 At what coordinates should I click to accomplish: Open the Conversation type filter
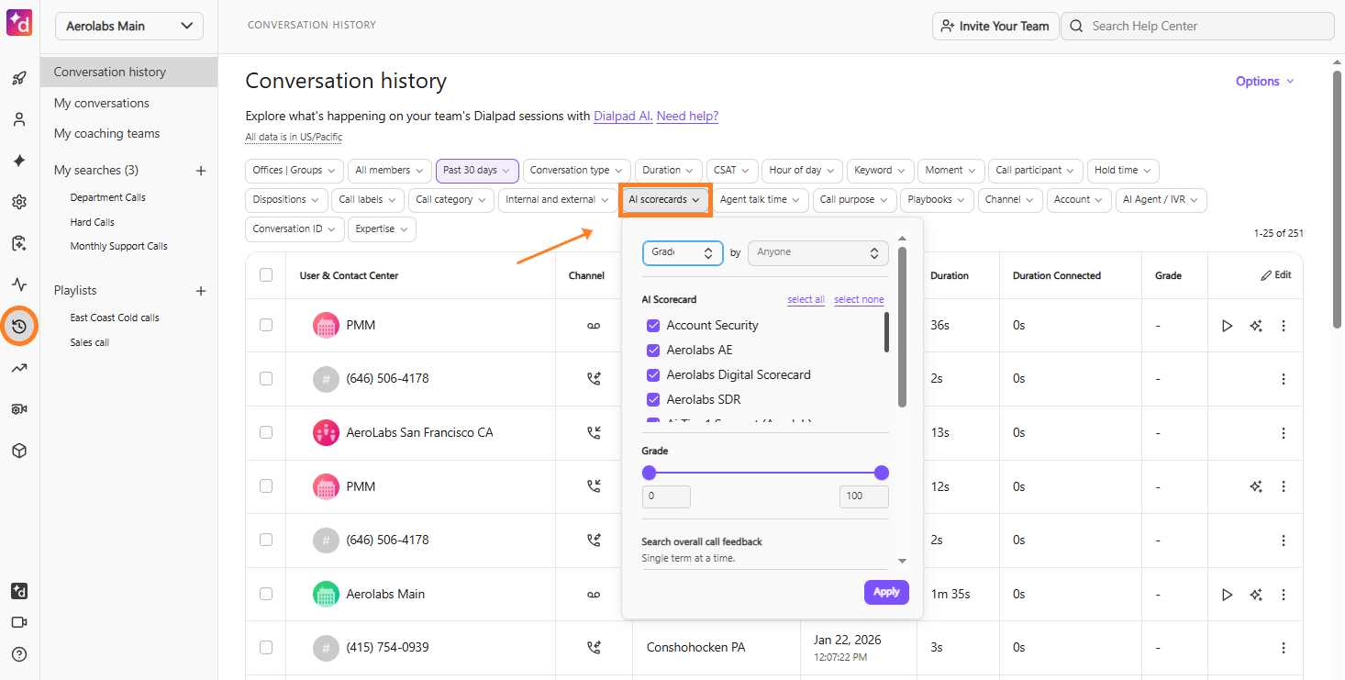pyautogui.click(x=576, y=171)
